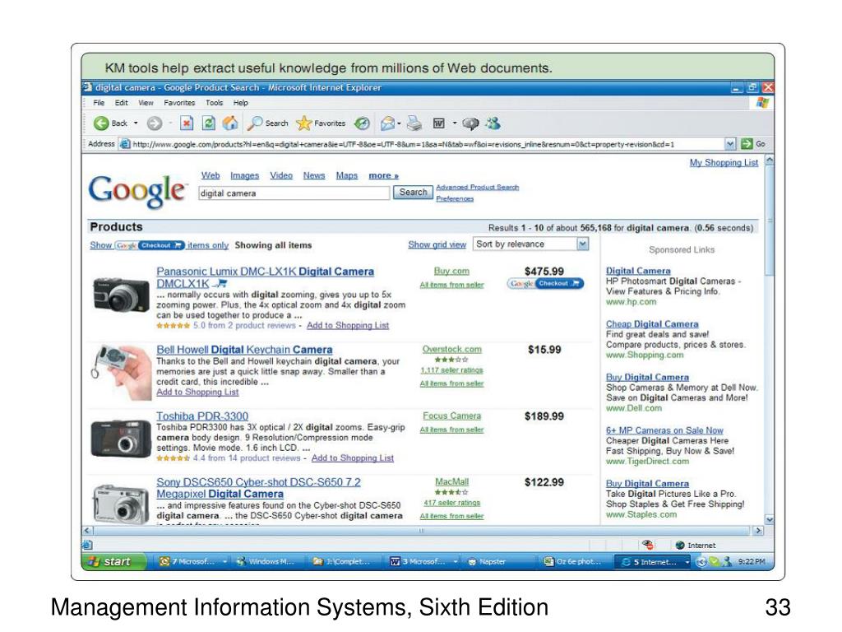
Task: Click Show grid view link
Action: point(437,244)
